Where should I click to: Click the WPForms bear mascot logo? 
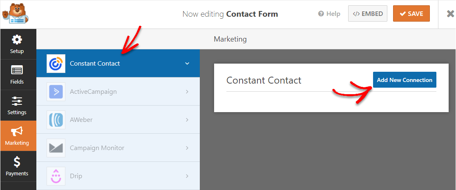point(16,13)
